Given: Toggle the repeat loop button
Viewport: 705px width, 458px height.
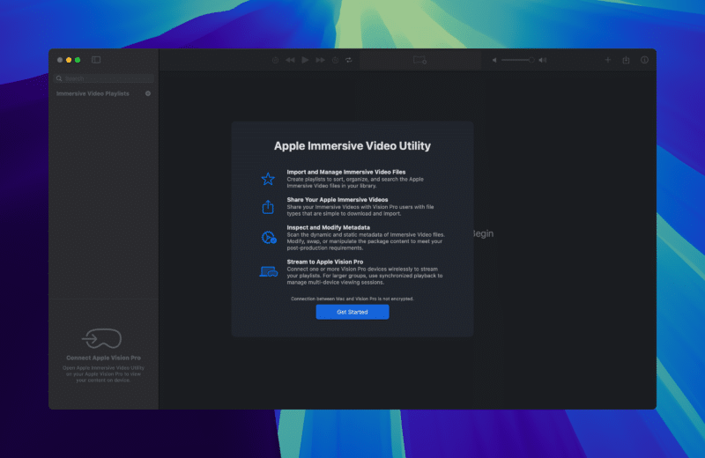Looking at the screenshot, I should coord(349,60).
